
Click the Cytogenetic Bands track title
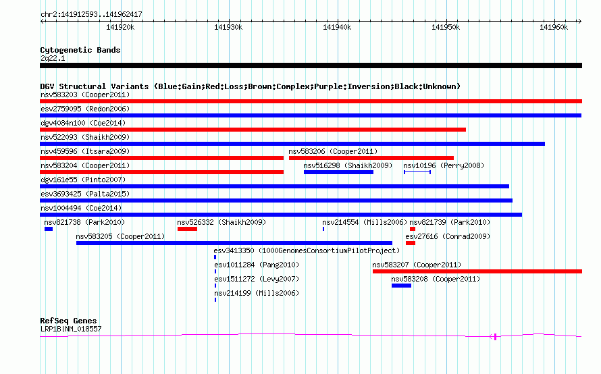(x=80, y=50)
